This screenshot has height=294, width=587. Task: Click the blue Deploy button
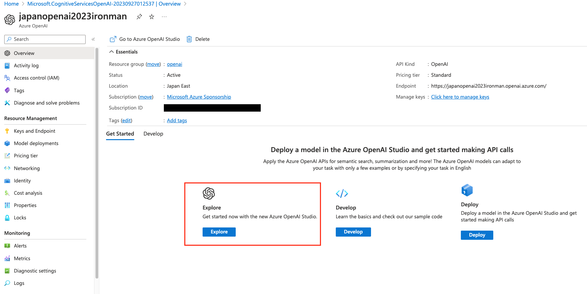pyautogui.click(x=477, y=235)
